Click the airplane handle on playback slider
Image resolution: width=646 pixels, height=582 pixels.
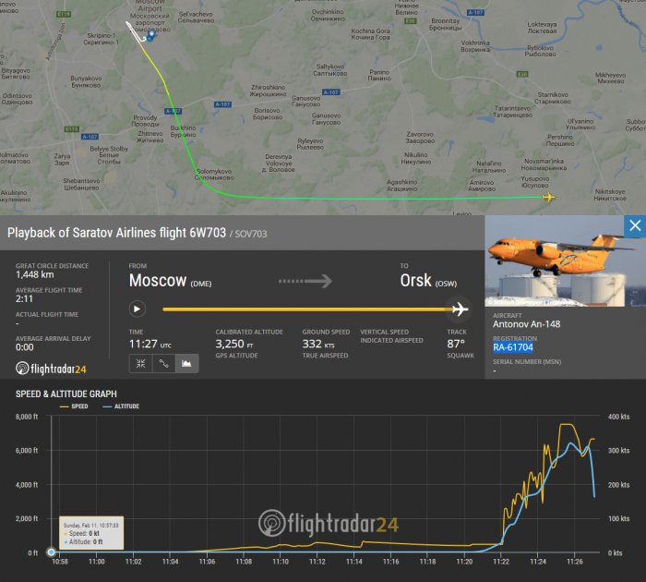460,309
